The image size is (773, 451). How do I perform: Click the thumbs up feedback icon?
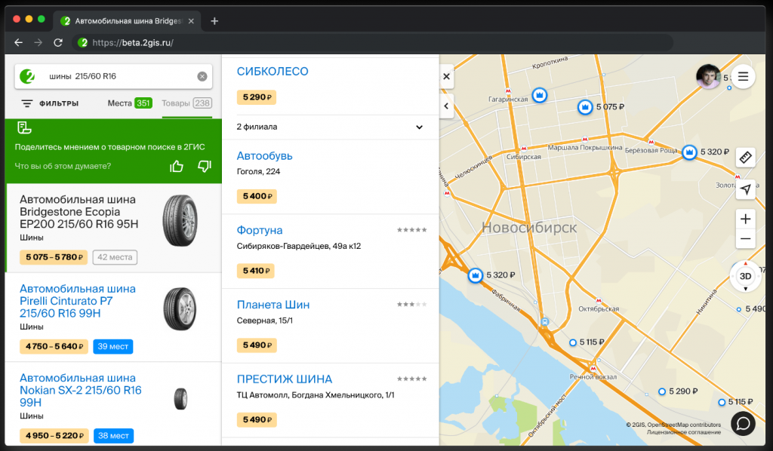(177, 166)
